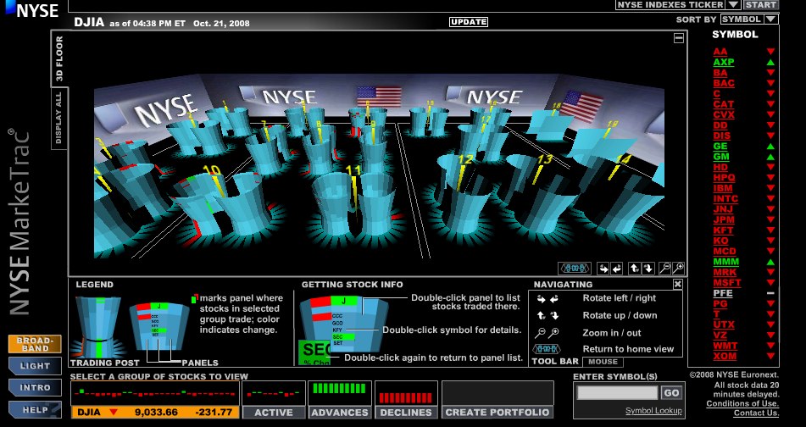Open the INTRO button
This screenshot has width=806, height=427.
tap(35, 387)
